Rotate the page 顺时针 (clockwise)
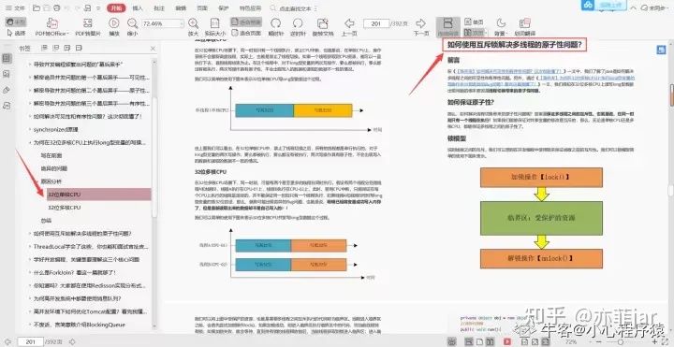Viewport: 674px width, 347px height. pyautogui.click(x=275, y=27)
